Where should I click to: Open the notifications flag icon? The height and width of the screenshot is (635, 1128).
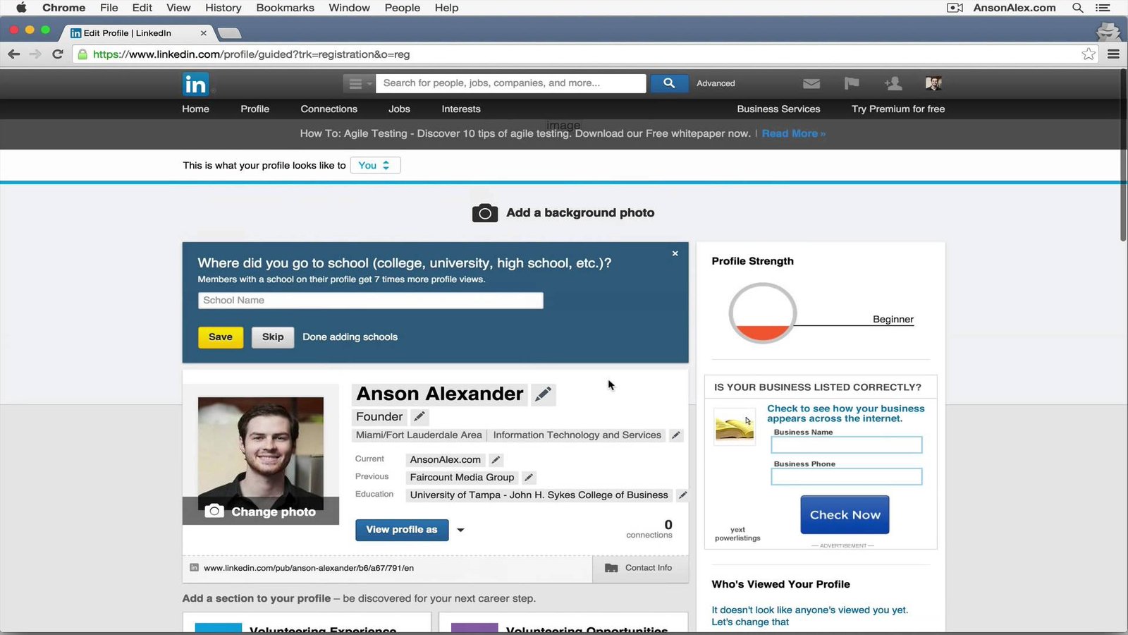click(x=852, y=83)
